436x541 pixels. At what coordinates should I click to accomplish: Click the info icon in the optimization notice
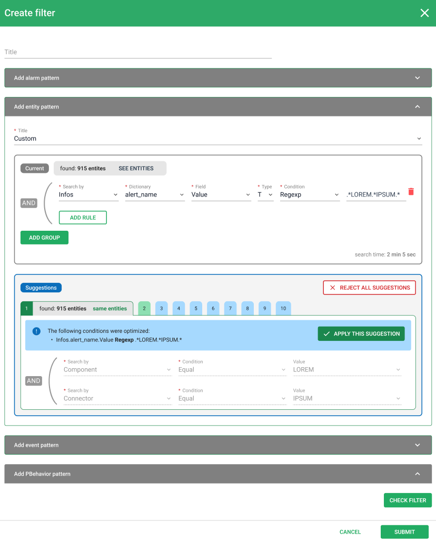pos(36,331)
